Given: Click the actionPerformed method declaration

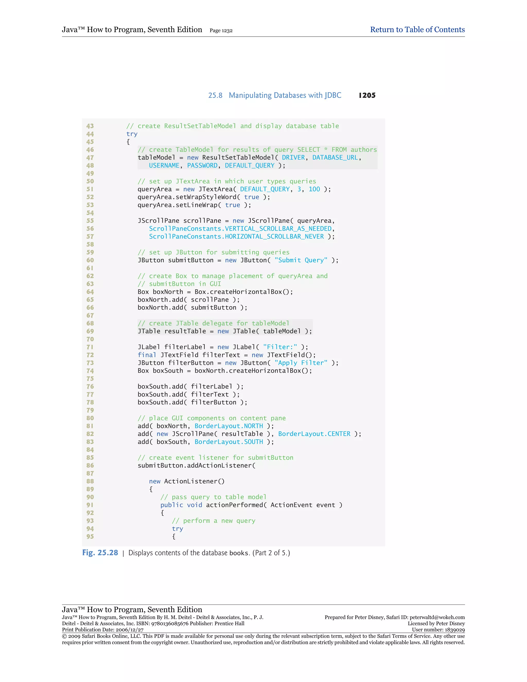Looking at the screenshot, I should (234, 505).
